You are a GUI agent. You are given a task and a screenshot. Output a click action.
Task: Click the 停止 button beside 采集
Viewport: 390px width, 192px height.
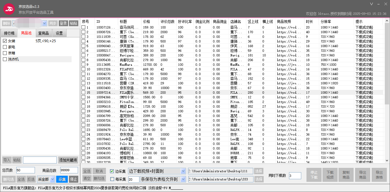[x=74, y=179]
